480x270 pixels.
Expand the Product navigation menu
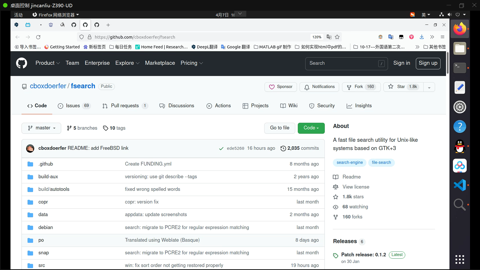coord(47,63)
